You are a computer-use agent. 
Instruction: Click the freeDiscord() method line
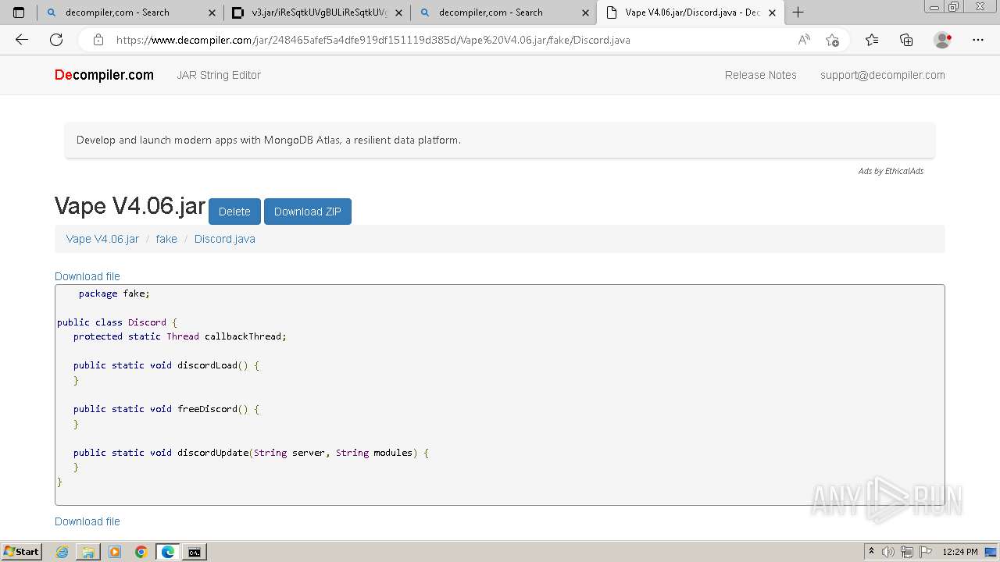[166, 409]
